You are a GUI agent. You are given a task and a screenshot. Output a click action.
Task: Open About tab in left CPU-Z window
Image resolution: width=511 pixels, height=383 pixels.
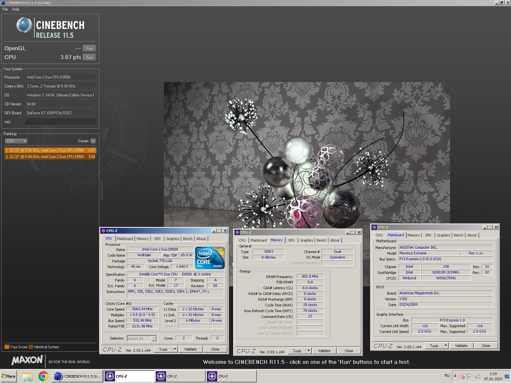(201, 239)
